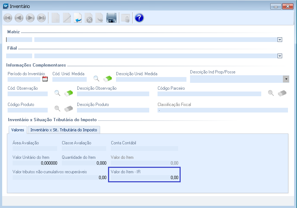Click the undo page icon with blue arrow
Screen dimensions: 297x208
(78, 18)
